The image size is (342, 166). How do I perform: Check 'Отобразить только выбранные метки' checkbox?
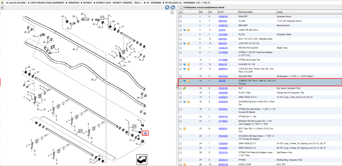tap(182, 8)
